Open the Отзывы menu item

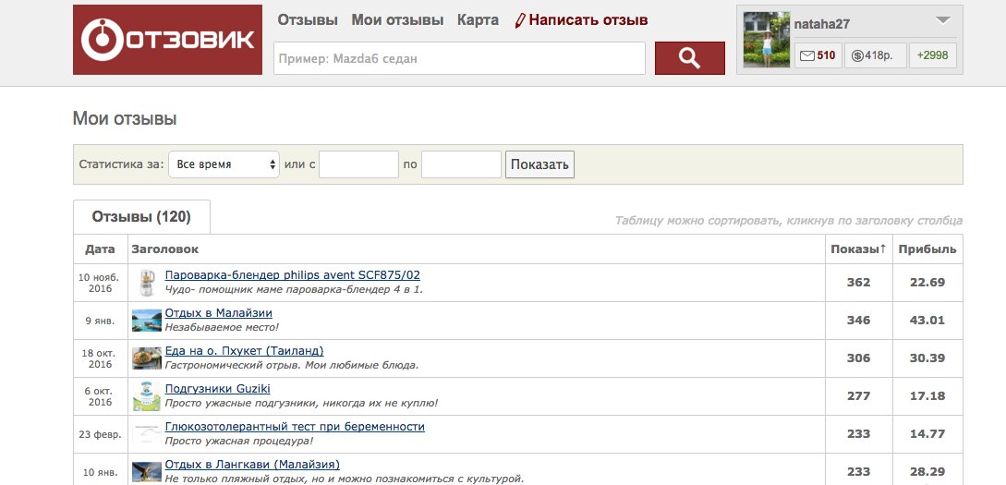tap(308, 20)
